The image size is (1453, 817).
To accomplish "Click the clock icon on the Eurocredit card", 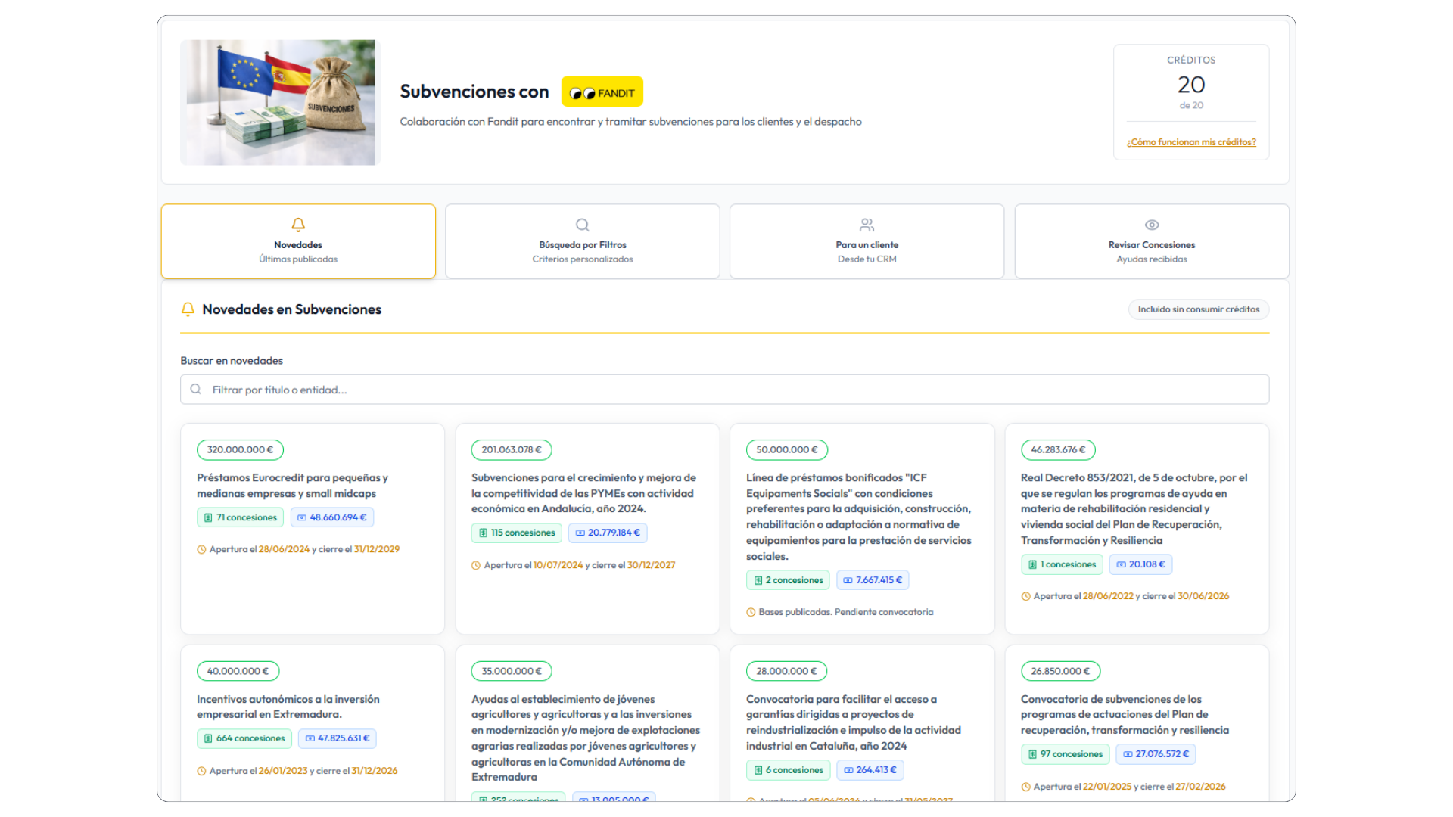I will [201, 550].
